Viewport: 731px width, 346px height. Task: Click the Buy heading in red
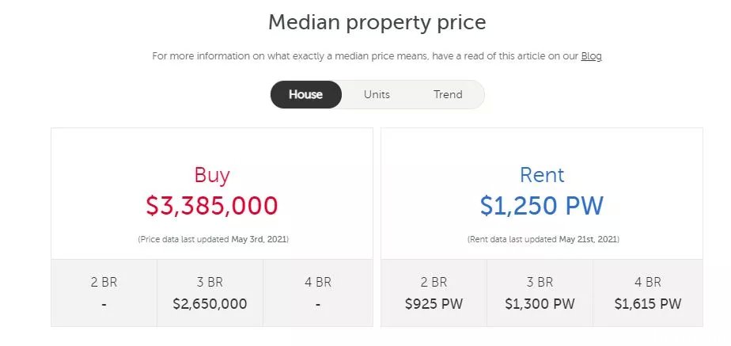pos(212,175)
